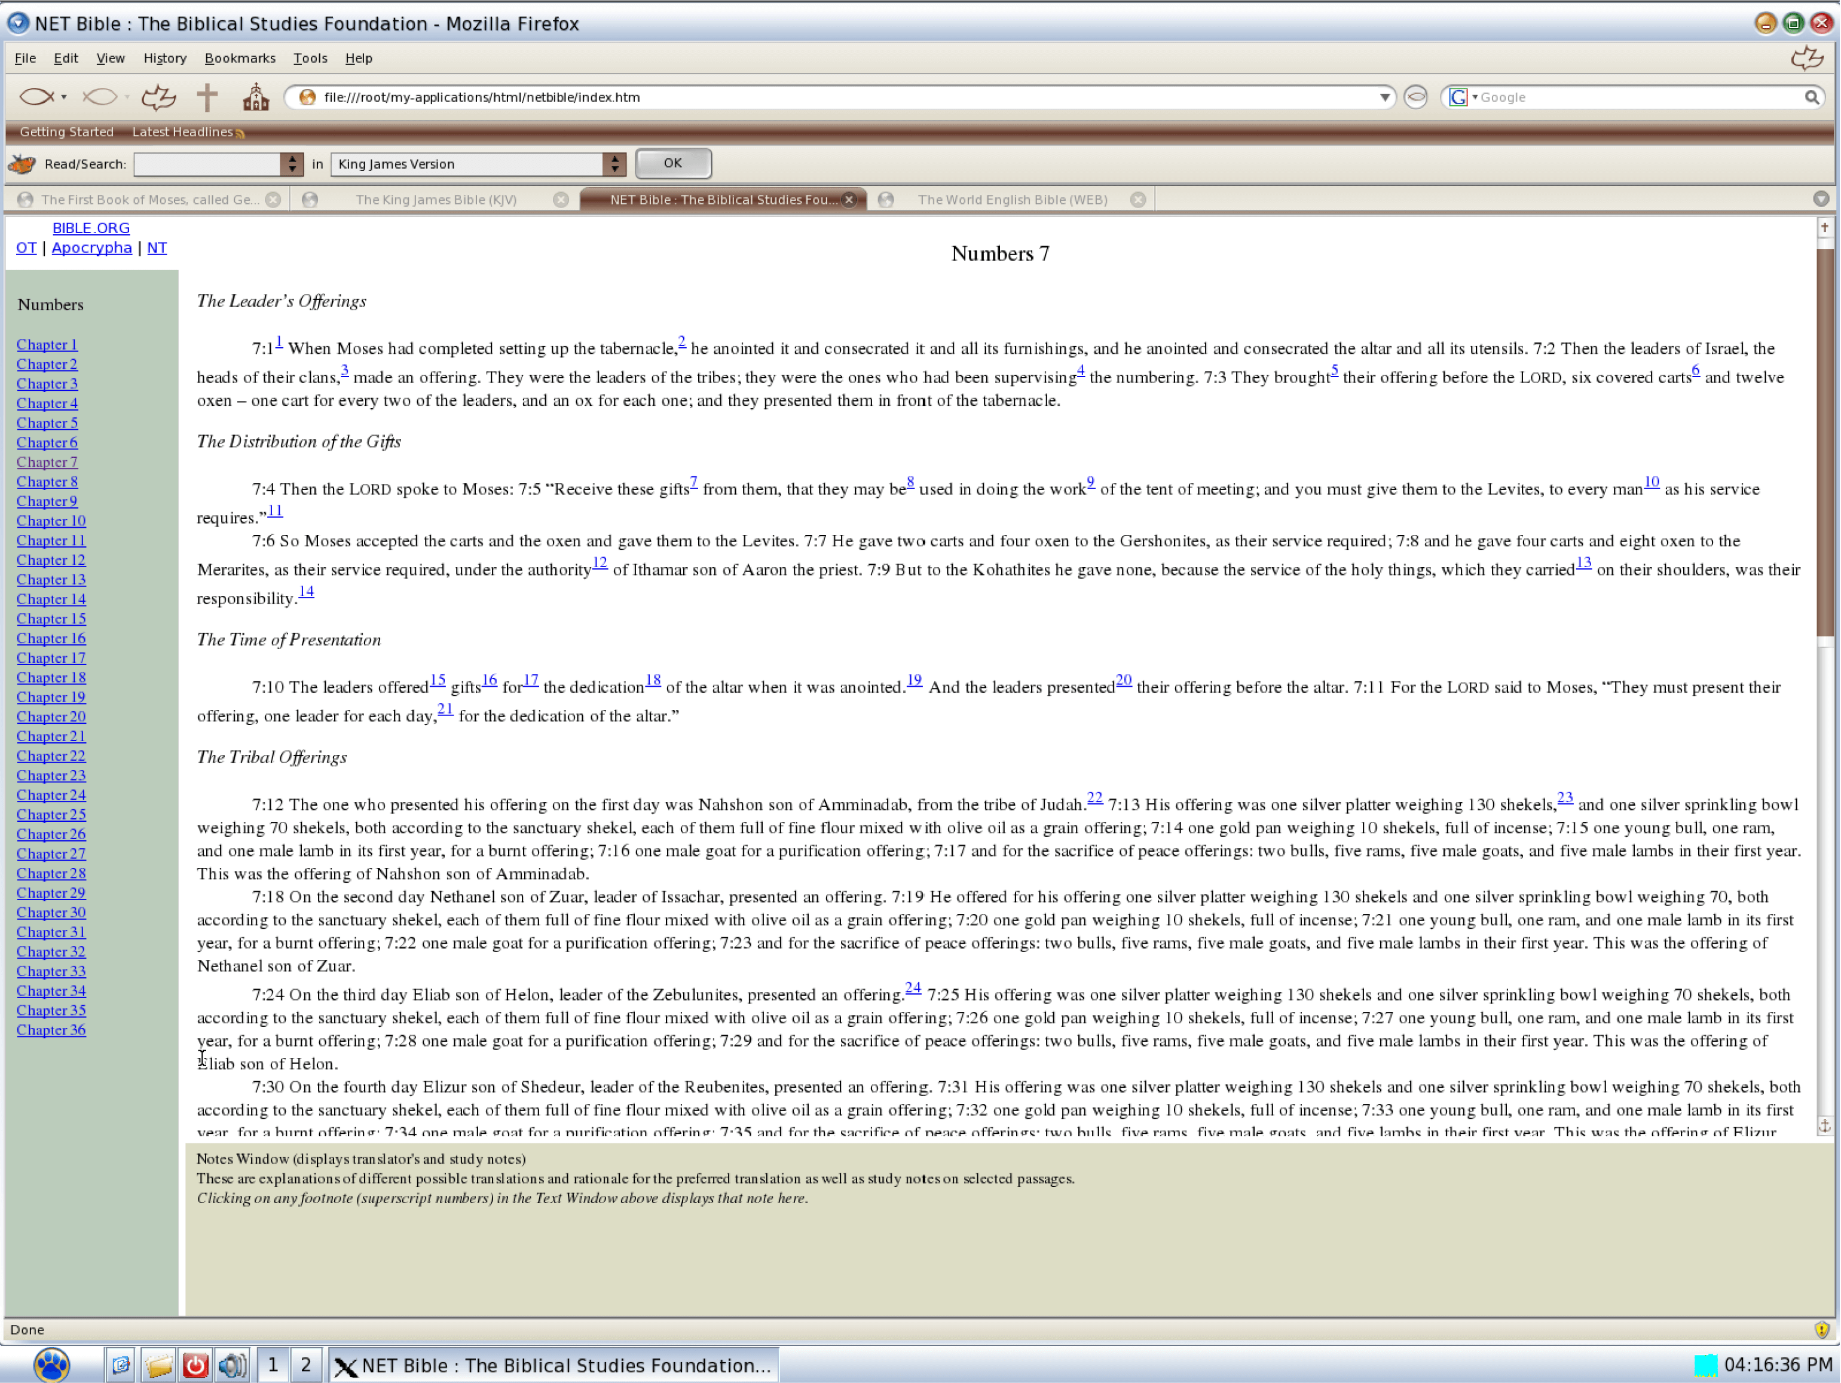Close the World English Bible tab
The height and width of the screenshot is (1383, 1841).
pyautogui.click(x=1137, y=200)
